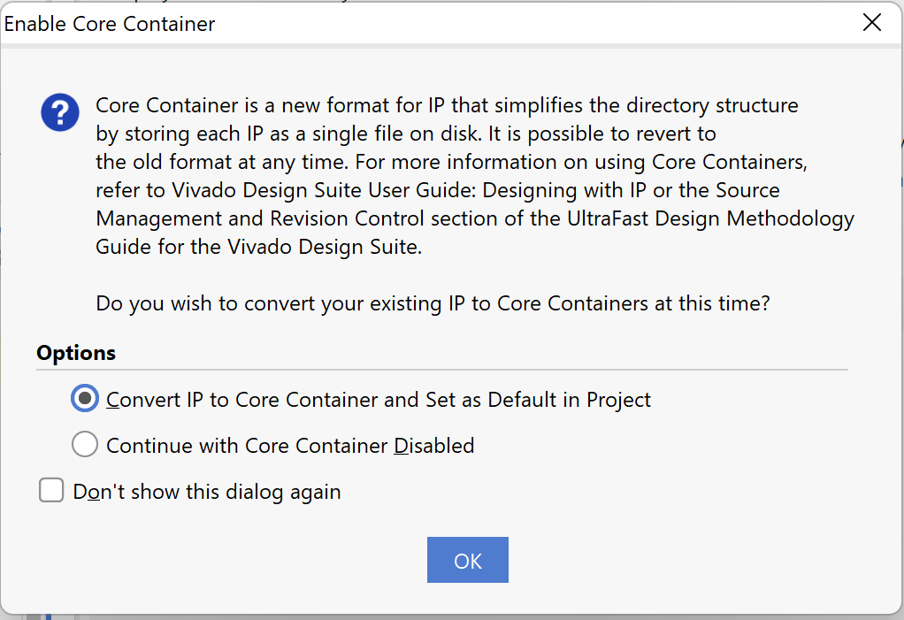
Task: Click the "Do you wish to convert" question text
Action: 433,303
